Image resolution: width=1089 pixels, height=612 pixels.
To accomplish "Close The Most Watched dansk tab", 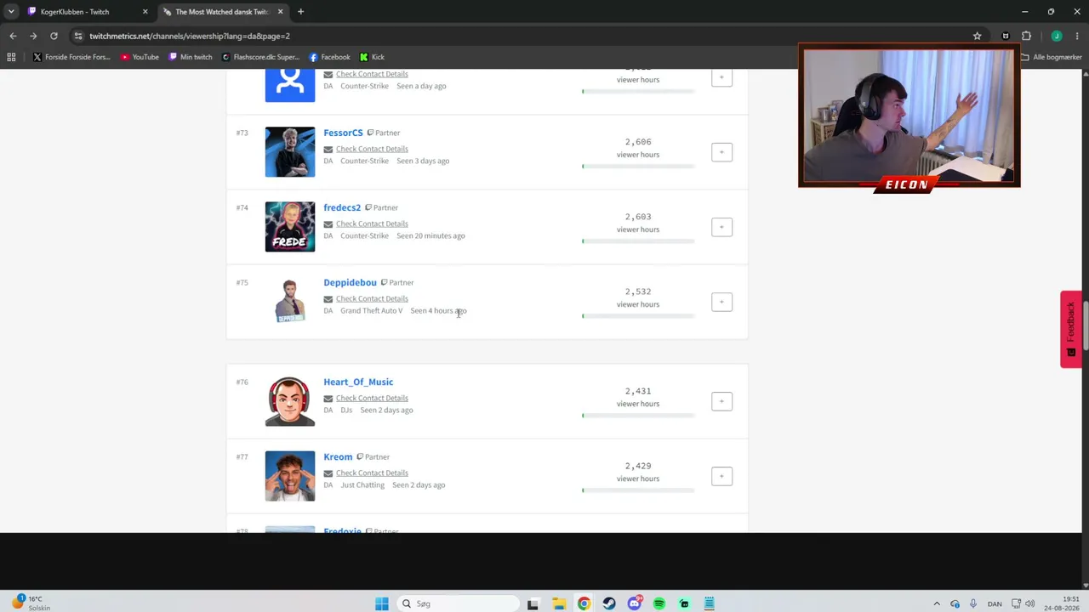I will tap(281, 12).
